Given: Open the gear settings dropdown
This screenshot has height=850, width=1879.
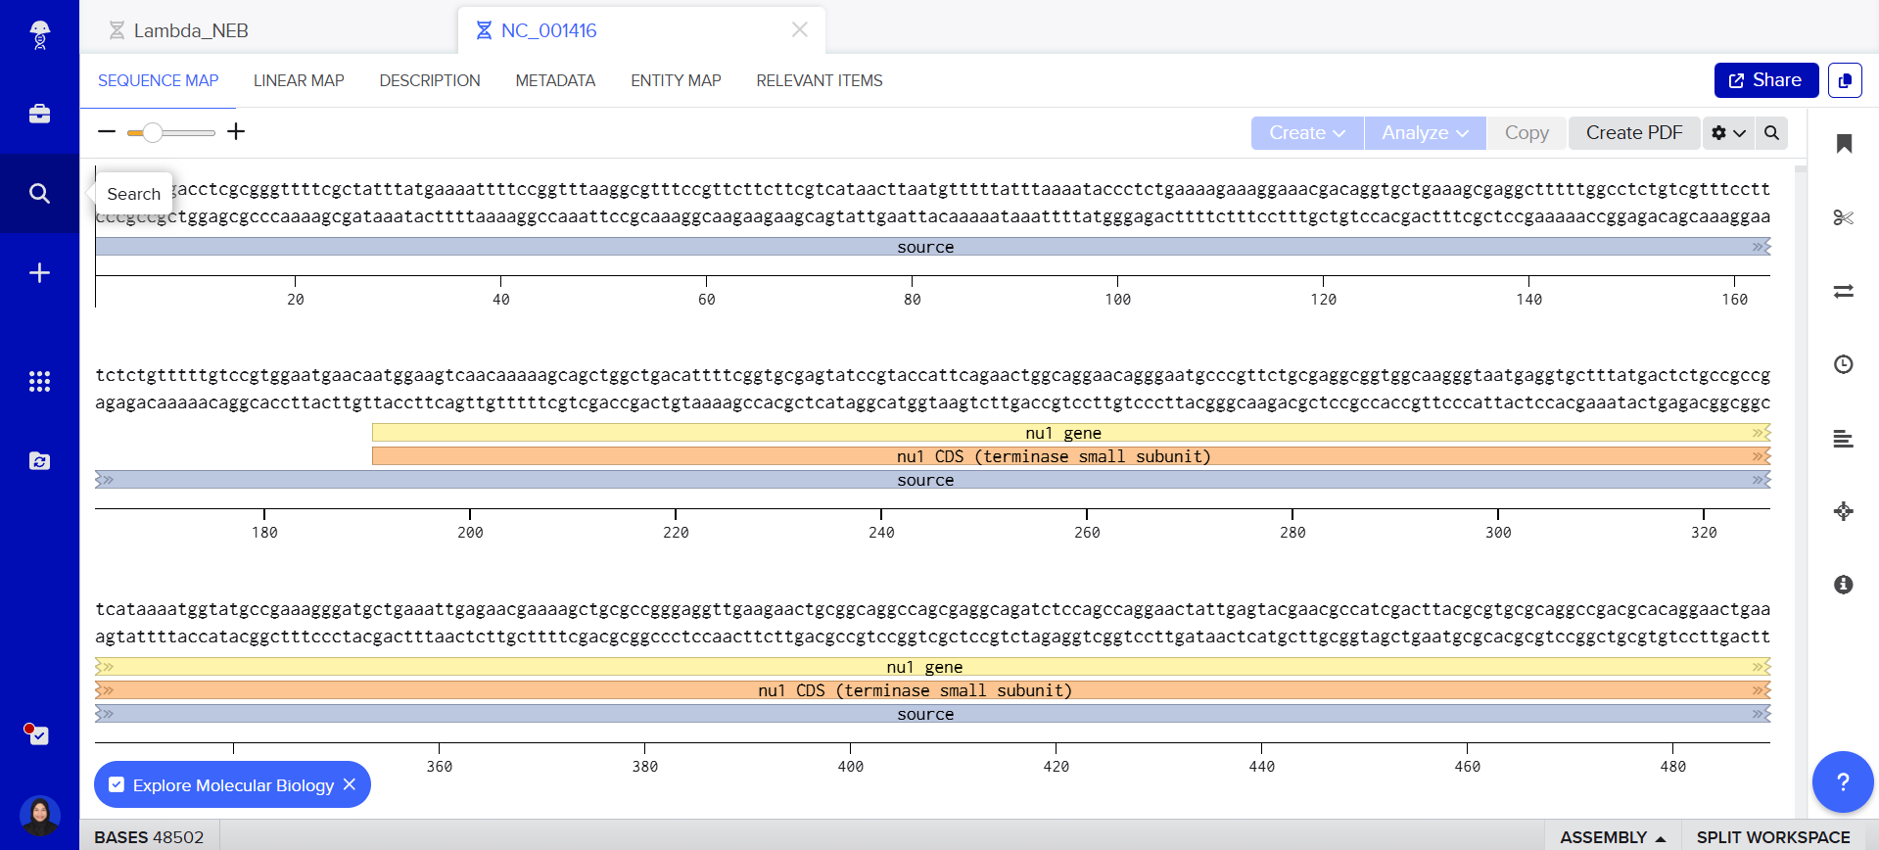Looking at the screenshot, I should 1728,133.
